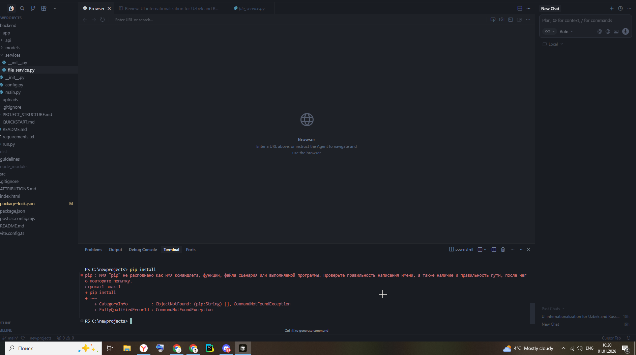This screenshot has height=355, width=636.
Task: Open the past New Chat entry
Action: pos(585,324)
